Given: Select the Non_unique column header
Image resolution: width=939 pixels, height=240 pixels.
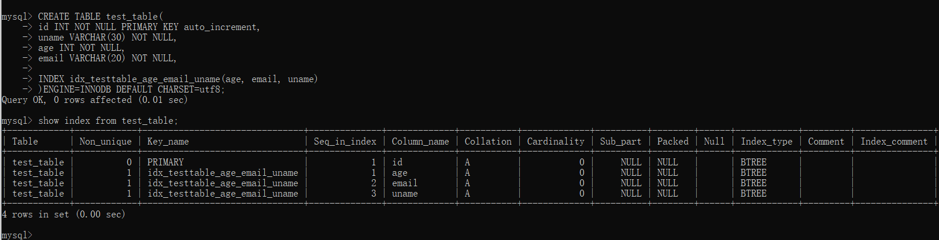Looking at the screenshot, I should click(105, 142).
